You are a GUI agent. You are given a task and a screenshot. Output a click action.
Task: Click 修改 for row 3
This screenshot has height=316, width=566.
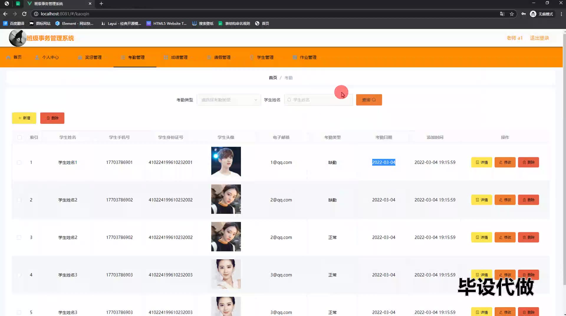[x=505, y=237]
